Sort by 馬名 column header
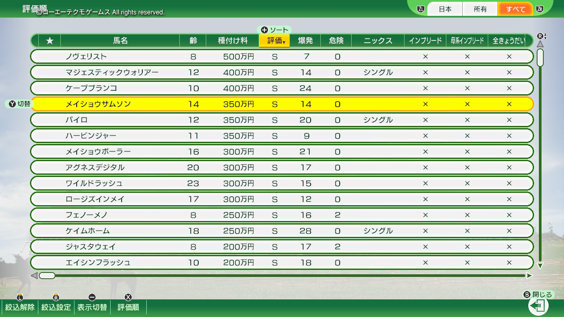564x317 pixels. click(x=120, y=41)
